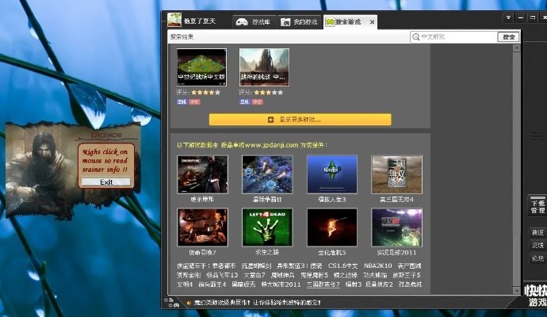Click the folder icon on the 我的游戏 tab

coord(285,22)
